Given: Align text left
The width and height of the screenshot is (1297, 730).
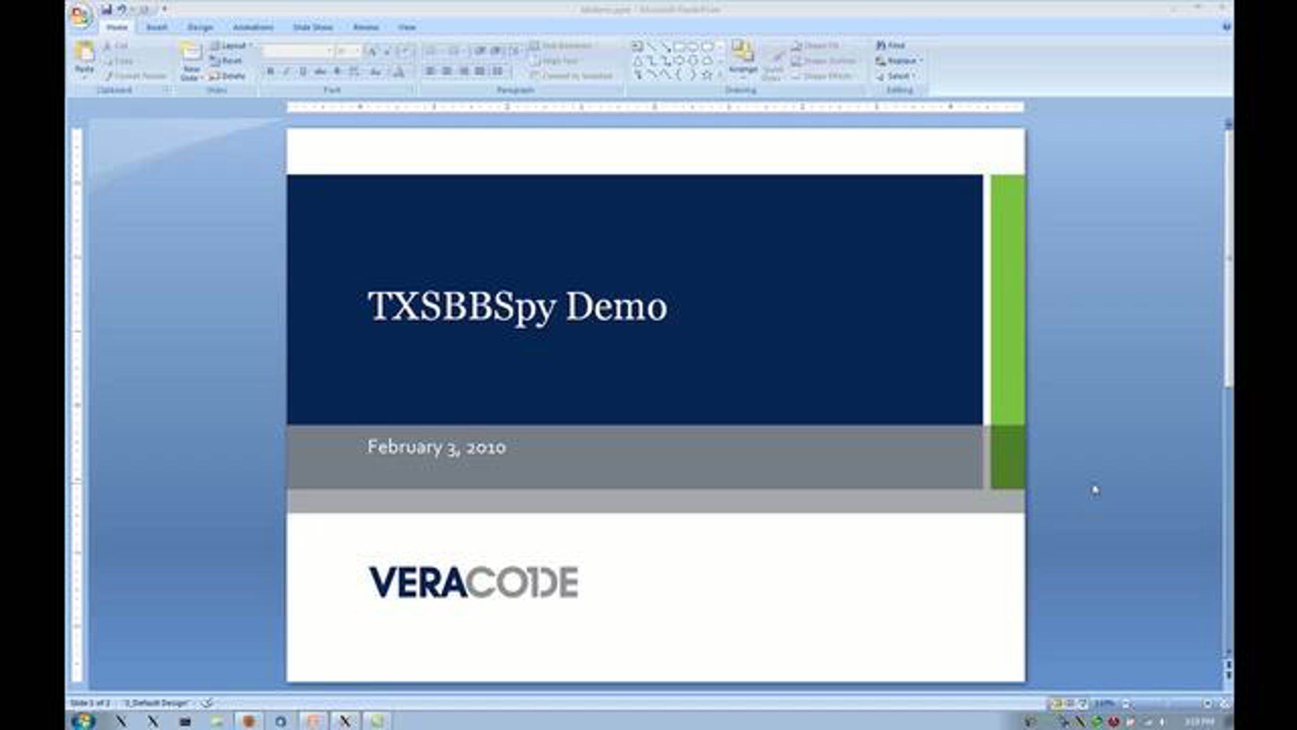Looking at the screenshot, I should click(x=430, y=71).
